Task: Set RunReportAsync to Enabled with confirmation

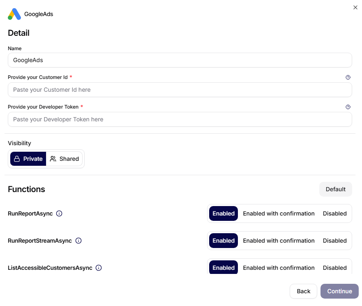Action: pos(279,213)
